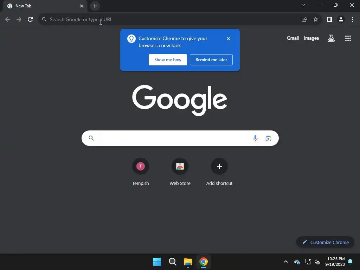Open the side panel icon
This screenshot has height=270, width=360.
point(330,20)
